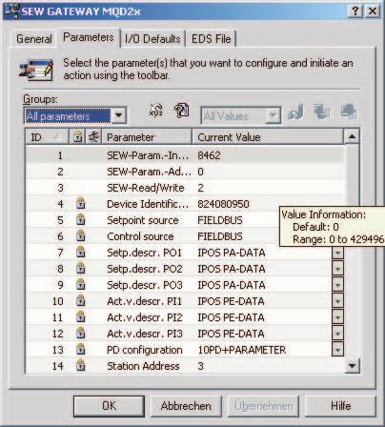The width and height of the screenshot is (385, 427).
Task: Open value dropdown for PD configuration
Action: (337, 350)
